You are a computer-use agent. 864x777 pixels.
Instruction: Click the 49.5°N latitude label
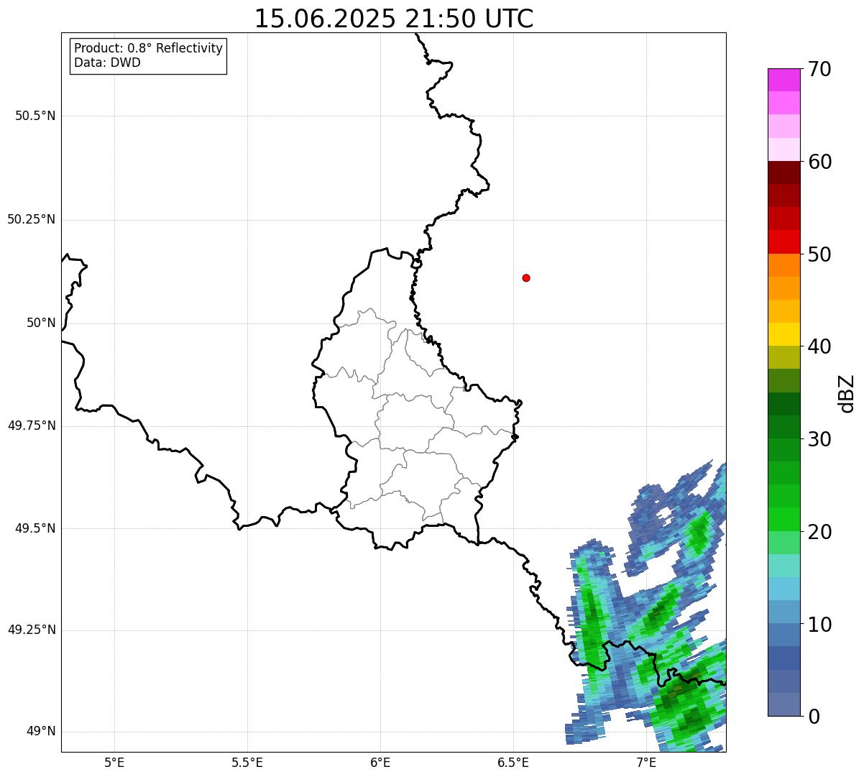point(35,528)
